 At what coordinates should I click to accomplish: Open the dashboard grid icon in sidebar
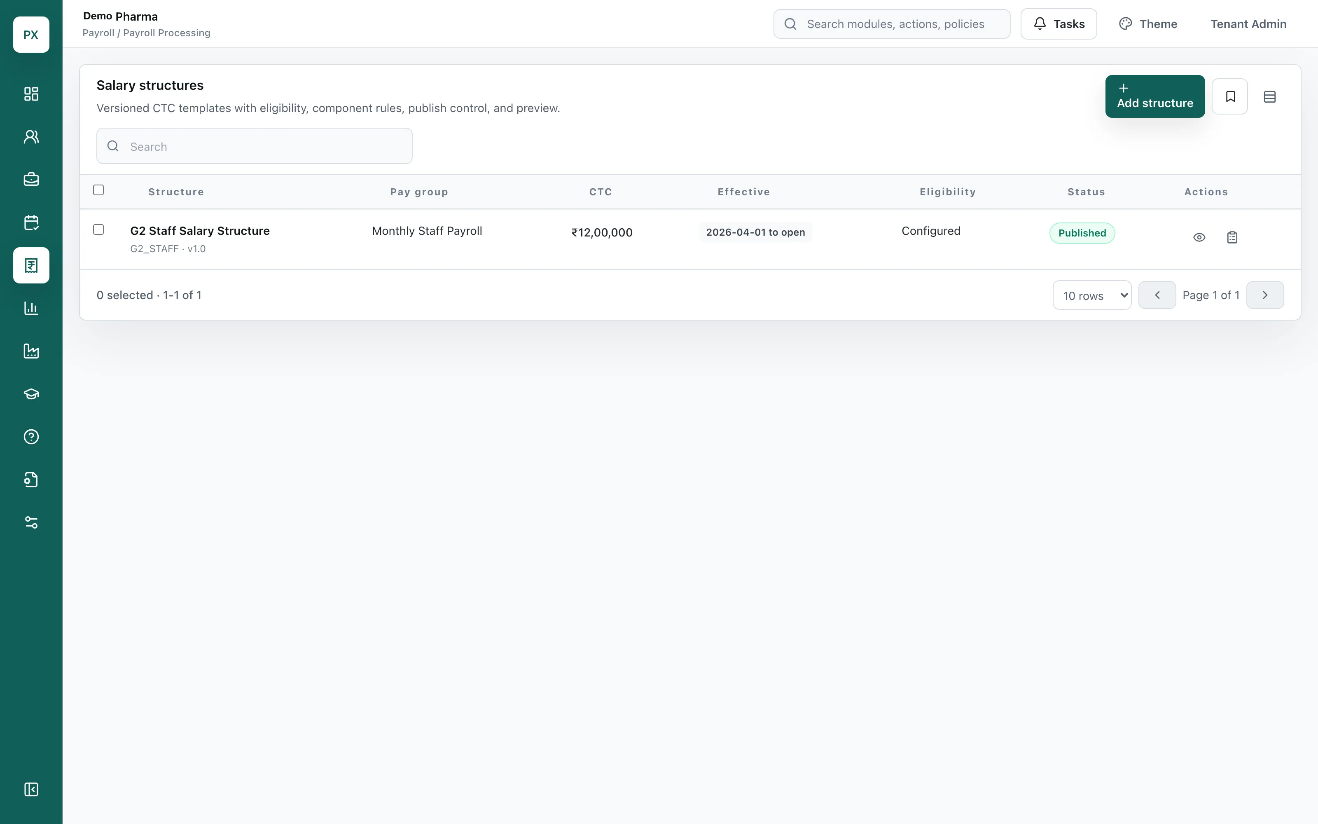pos(31,94)
